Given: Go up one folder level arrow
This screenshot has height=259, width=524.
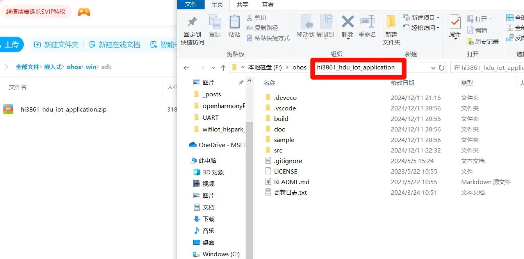Looking at the screenshot, I should (223, 67).
